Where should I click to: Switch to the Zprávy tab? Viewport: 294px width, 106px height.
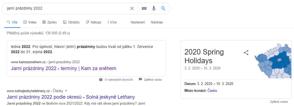[x=49, y=22]
